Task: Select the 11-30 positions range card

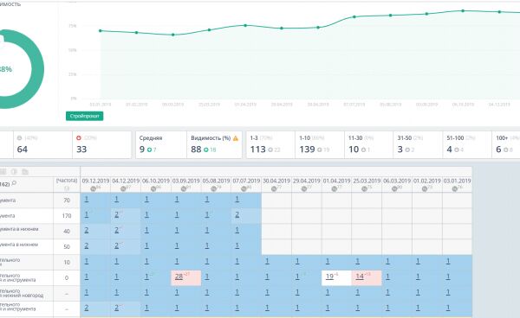Action: 369,145
